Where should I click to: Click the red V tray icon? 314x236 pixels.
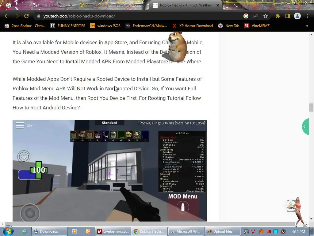[253, 232]
